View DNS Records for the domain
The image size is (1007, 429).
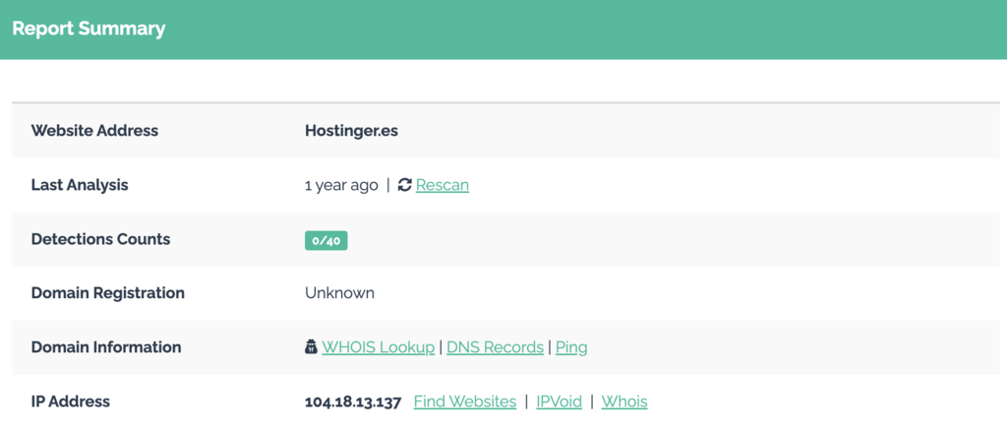pyautogui.click(x=495, y=347)
